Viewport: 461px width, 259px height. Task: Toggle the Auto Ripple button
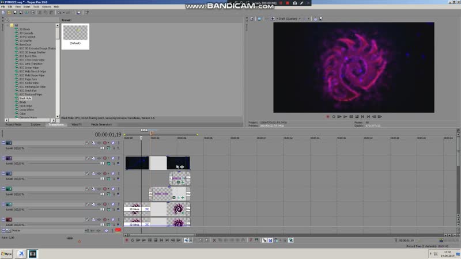point(276,240)
